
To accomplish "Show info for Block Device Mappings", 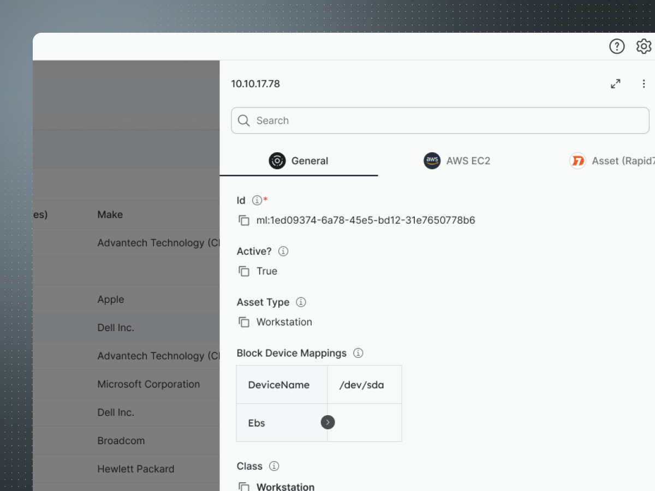I will coord(358,353).
